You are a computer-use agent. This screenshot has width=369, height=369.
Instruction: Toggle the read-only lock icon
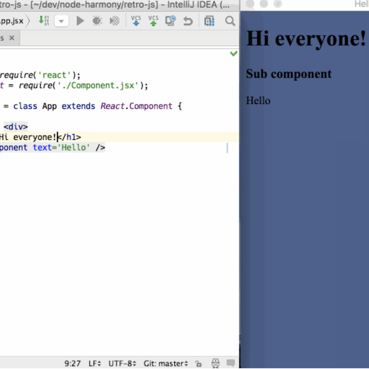[x=198, y=363]
